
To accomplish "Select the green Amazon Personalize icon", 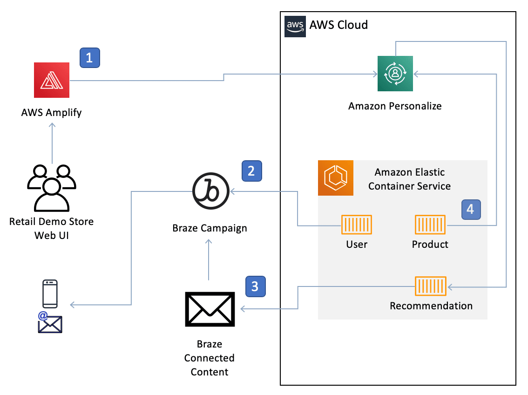I will 395,74.
